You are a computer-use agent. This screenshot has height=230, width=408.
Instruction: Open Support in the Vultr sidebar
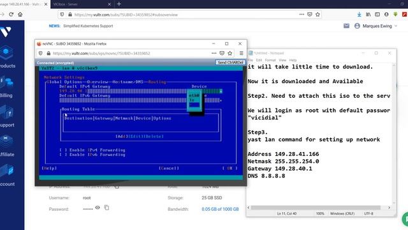6,116
